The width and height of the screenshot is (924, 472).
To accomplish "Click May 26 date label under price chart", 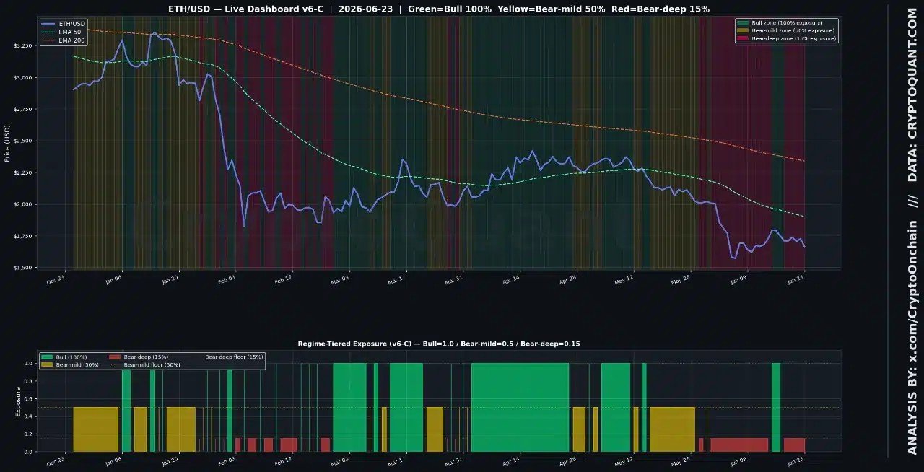I will click(x=681, y=279).
